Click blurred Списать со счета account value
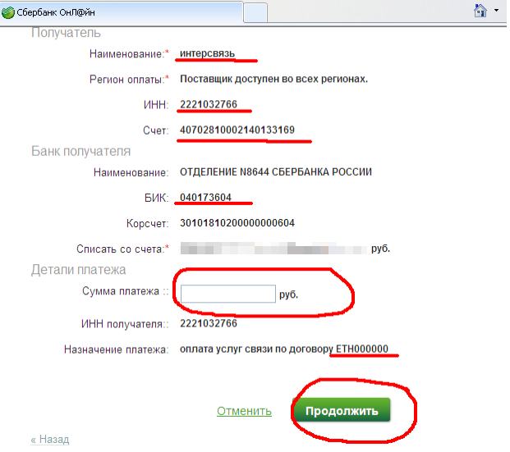Viewport: 510px width, 452px height. point(273,249)
